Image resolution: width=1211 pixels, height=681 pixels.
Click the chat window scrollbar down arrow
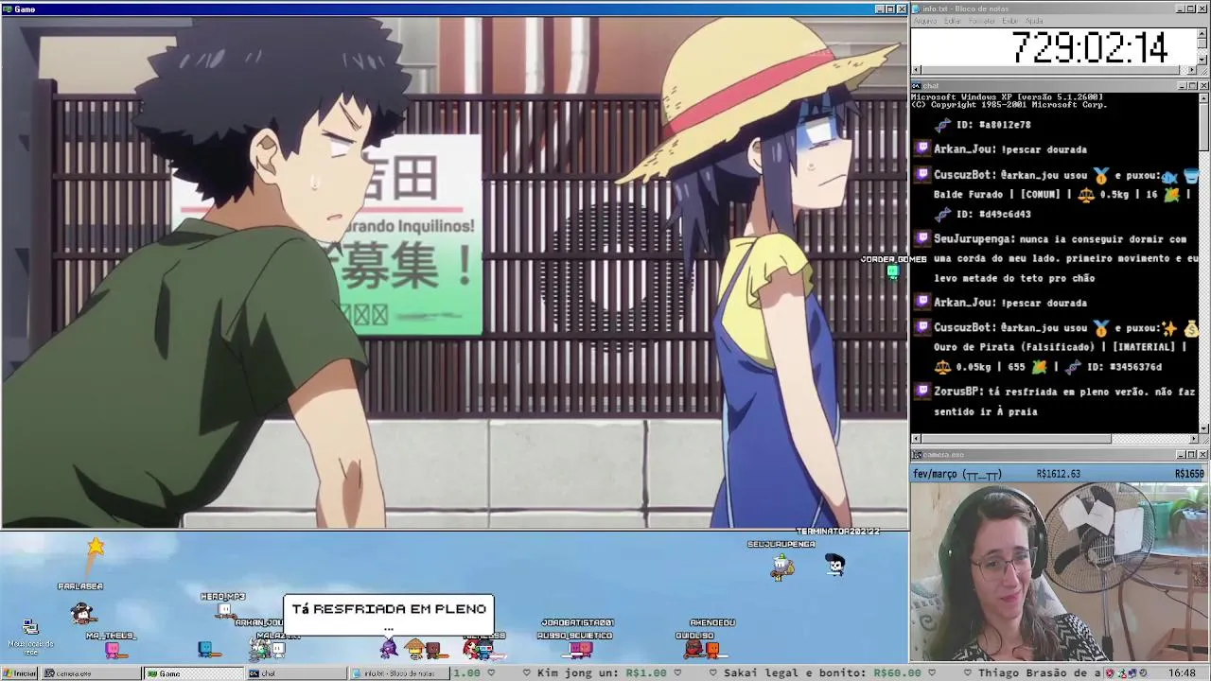click(x=1203, y=428)
